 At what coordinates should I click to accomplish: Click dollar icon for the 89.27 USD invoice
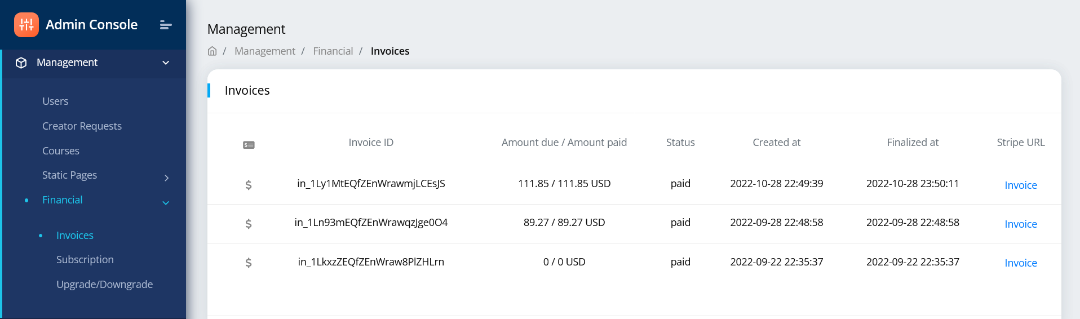click(249, 224)
